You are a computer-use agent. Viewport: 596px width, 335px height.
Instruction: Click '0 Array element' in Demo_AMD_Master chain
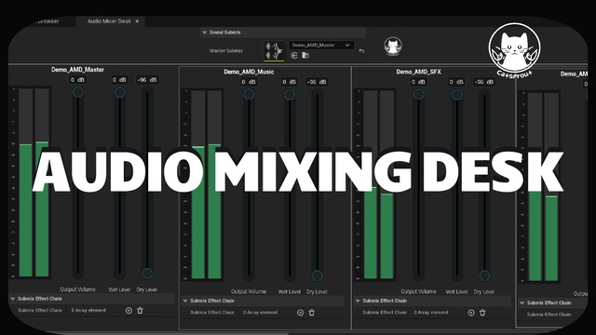88,310
